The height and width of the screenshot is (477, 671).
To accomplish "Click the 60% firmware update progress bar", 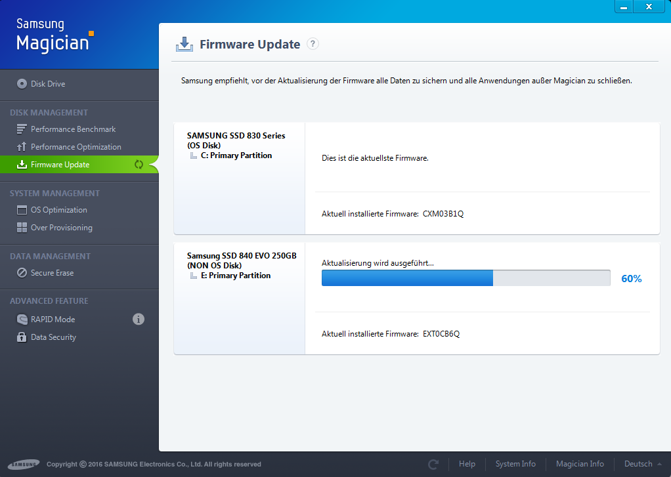I will point(465,278).
